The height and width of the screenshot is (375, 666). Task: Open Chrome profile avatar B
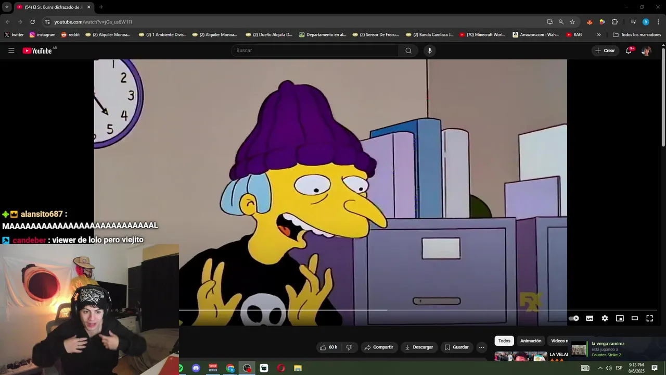646,22
